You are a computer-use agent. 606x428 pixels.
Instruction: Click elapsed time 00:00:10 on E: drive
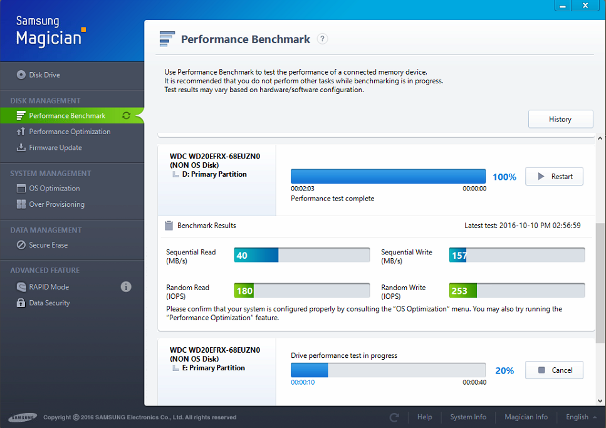(303, 382)
